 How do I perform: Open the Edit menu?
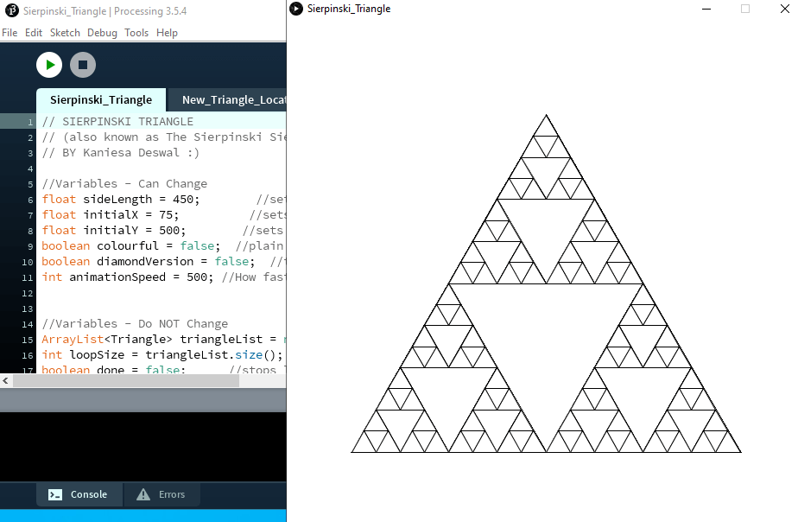coord(34,33)
